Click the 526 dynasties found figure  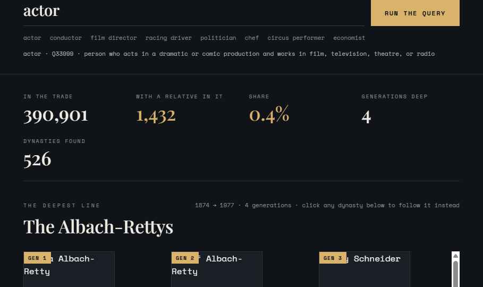point(37,159)
